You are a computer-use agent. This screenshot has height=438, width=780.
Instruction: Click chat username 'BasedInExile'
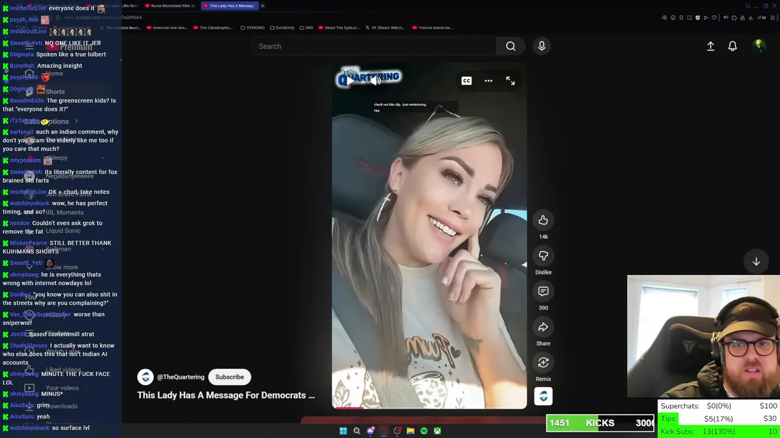pos(27,101)
